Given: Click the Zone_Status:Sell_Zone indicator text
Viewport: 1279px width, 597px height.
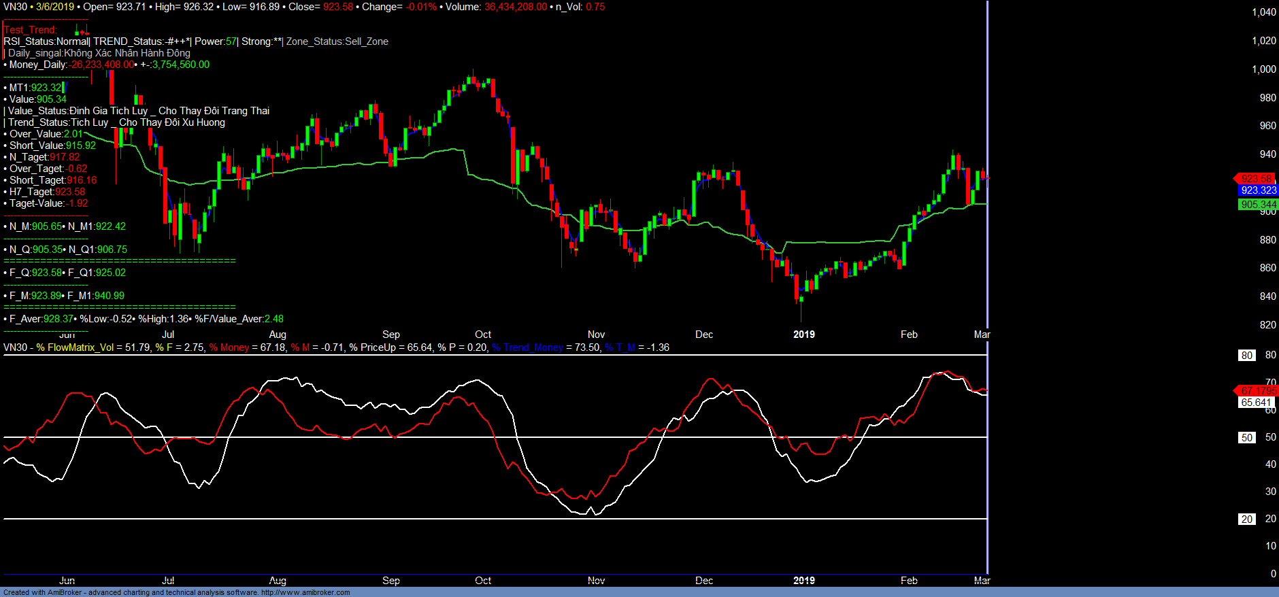Looking at the screenshot, I should (x=337, y=41).
